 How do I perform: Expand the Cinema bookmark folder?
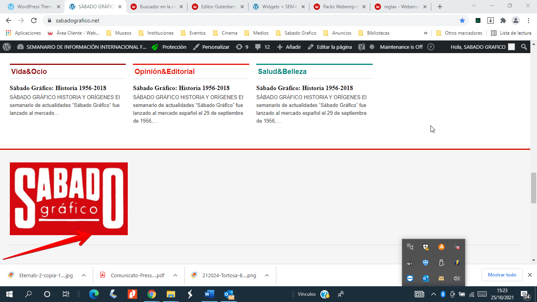[x=225, y=33]
